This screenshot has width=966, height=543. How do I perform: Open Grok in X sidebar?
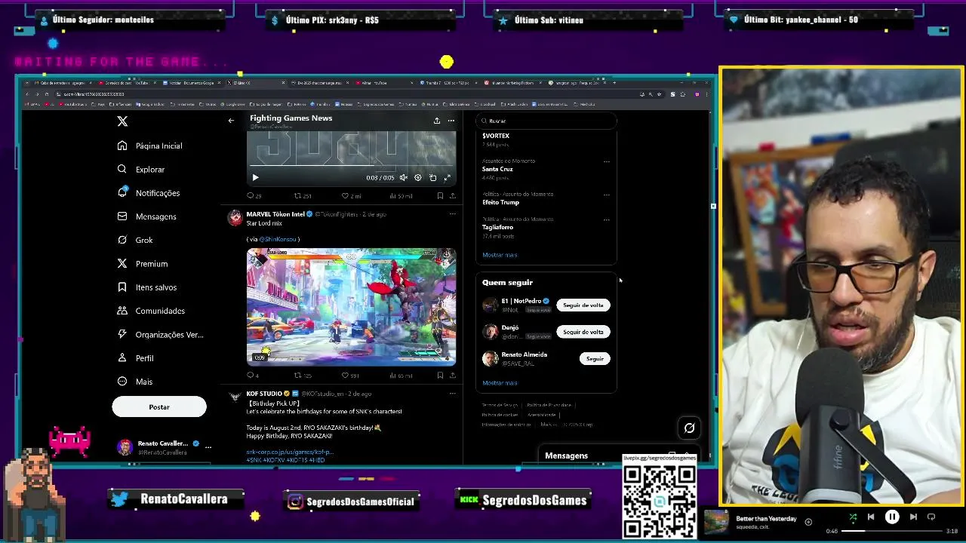pos(135,240)
